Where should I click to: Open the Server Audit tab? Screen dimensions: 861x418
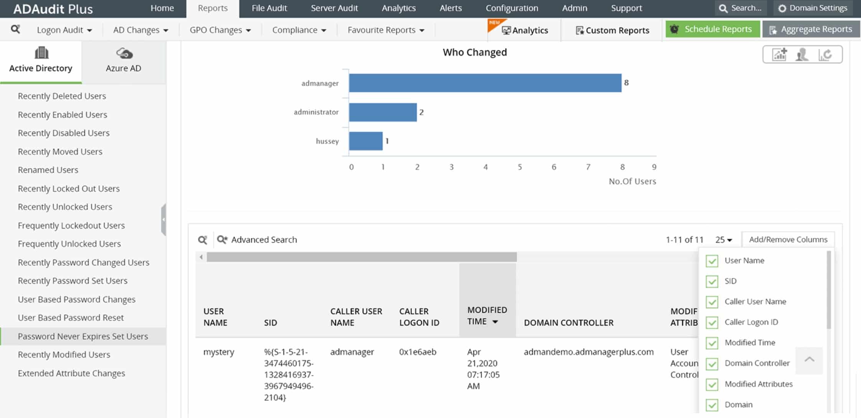(x=334, y=8)
